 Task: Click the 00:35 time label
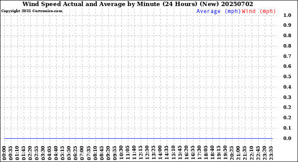pyautogui.click(x=11, y=153)
